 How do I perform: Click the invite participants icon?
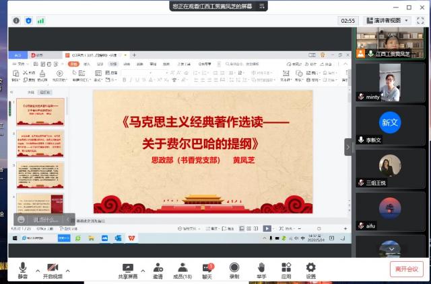click(158, 269)
